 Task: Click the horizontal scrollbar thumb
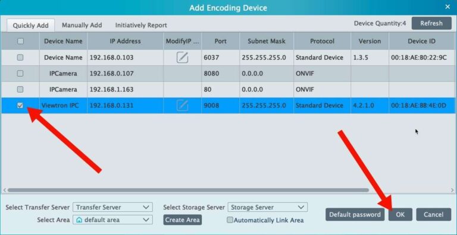pos(188,190)
